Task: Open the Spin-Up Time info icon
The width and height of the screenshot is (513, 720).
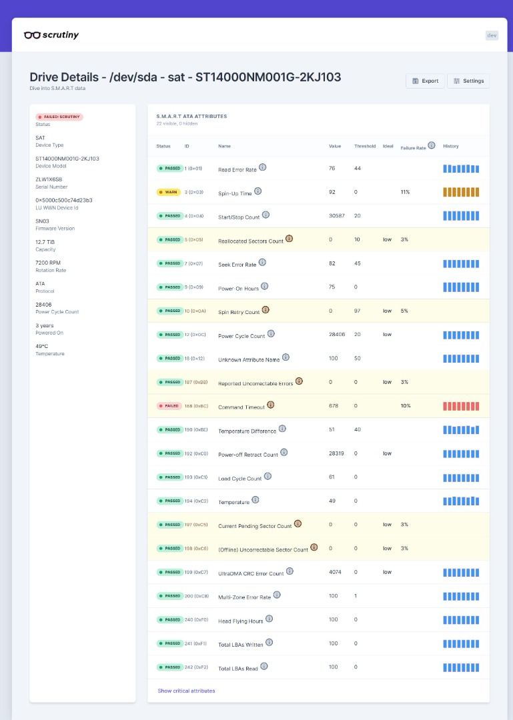Action: 258,191
